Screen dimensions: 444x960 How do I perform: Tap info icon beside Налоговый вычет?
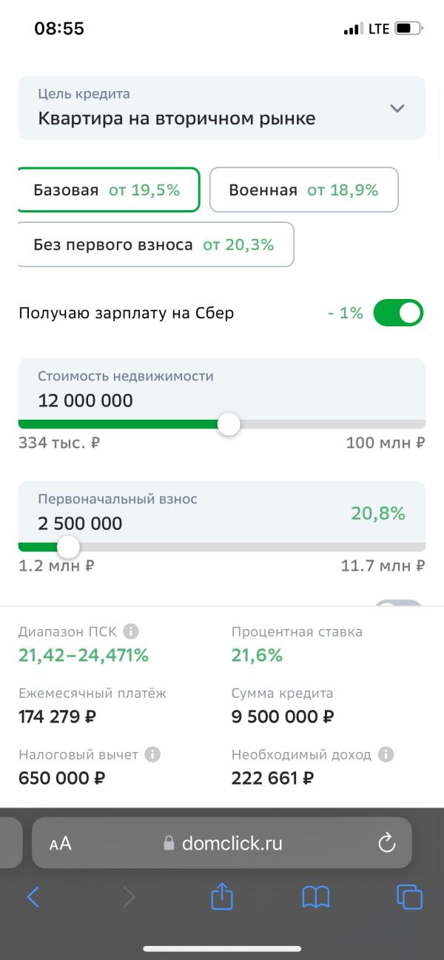click(152, 754)
